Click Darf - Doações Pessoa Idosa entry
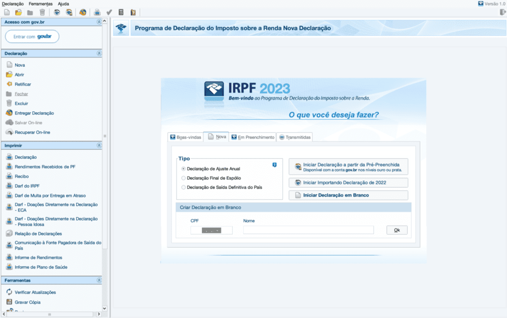This screenshot has width=507, height=318. [x=56, y=222]
